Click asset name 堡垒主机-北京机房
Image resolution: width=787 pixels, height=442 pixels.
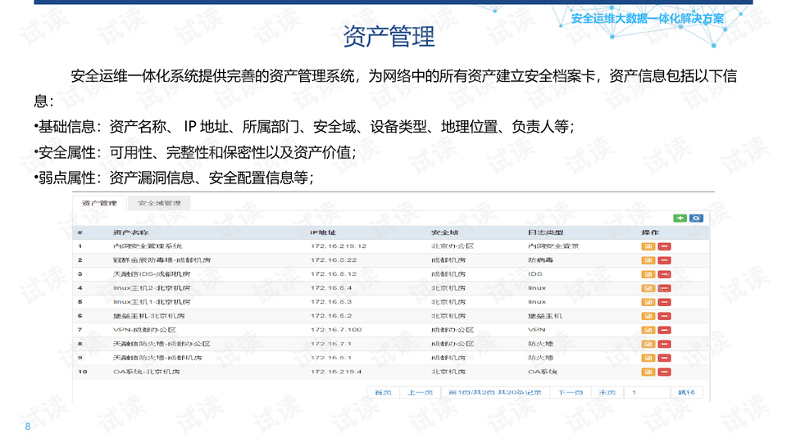click(149, 316)
